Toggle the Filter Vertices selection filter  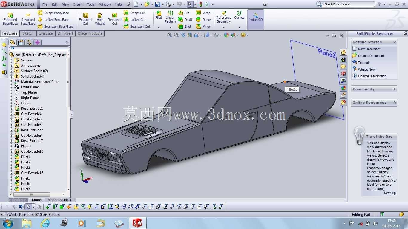click(48, 207)
